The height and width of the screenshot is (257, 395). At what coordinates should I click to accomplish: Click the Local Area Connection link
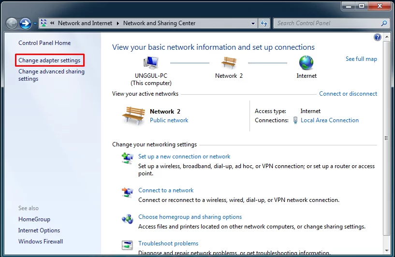[329, 120]
